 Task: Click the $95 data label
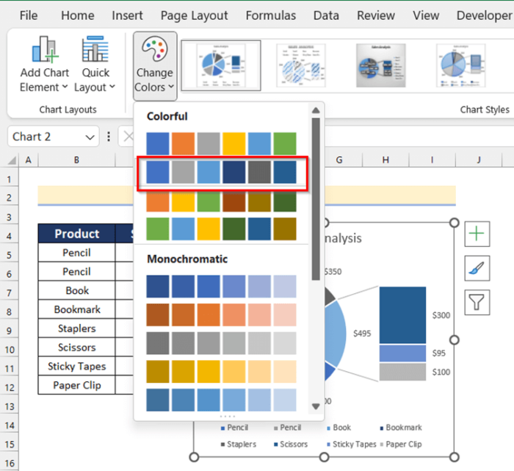click(438, 353)
